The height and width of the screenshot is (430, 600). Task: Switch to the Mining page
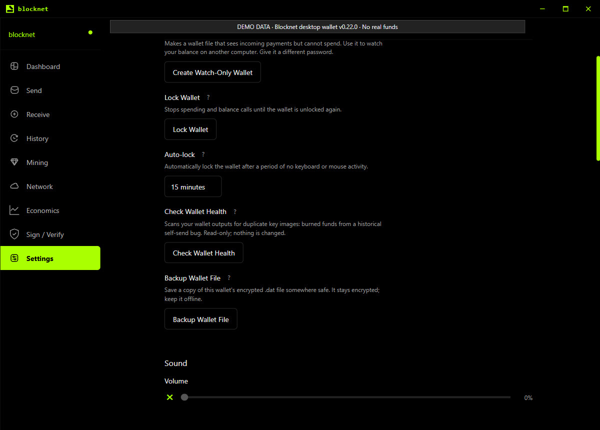click(x=50, y=162)
